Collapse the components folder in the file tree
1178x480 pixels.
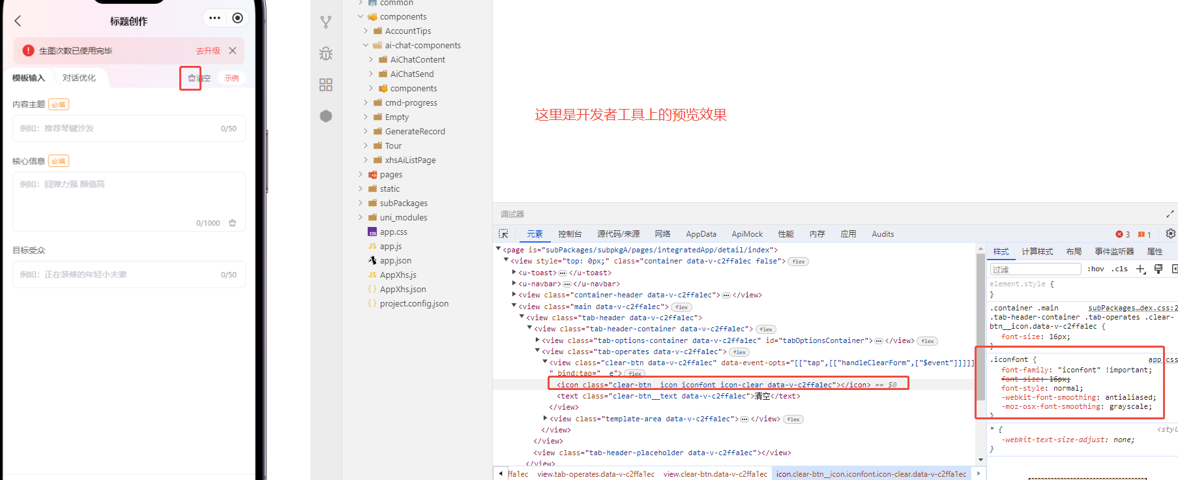tap(361, 17)
